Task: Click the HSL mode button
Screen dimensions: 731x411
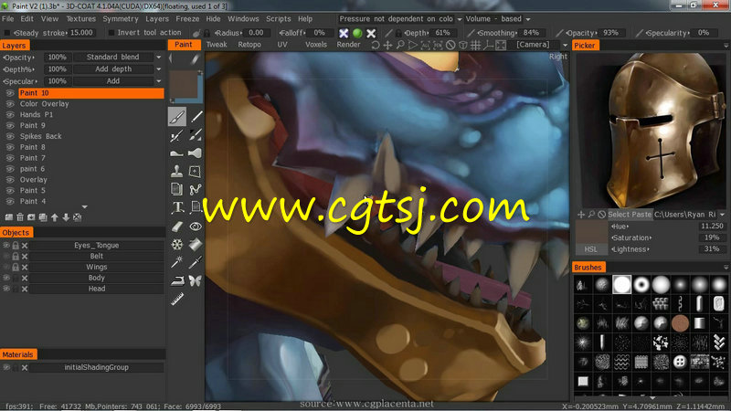Action: click(x=590, y=249)
